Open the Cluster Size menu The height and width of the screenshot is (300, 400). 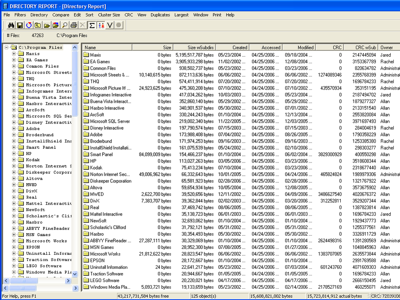pos(109,15)
